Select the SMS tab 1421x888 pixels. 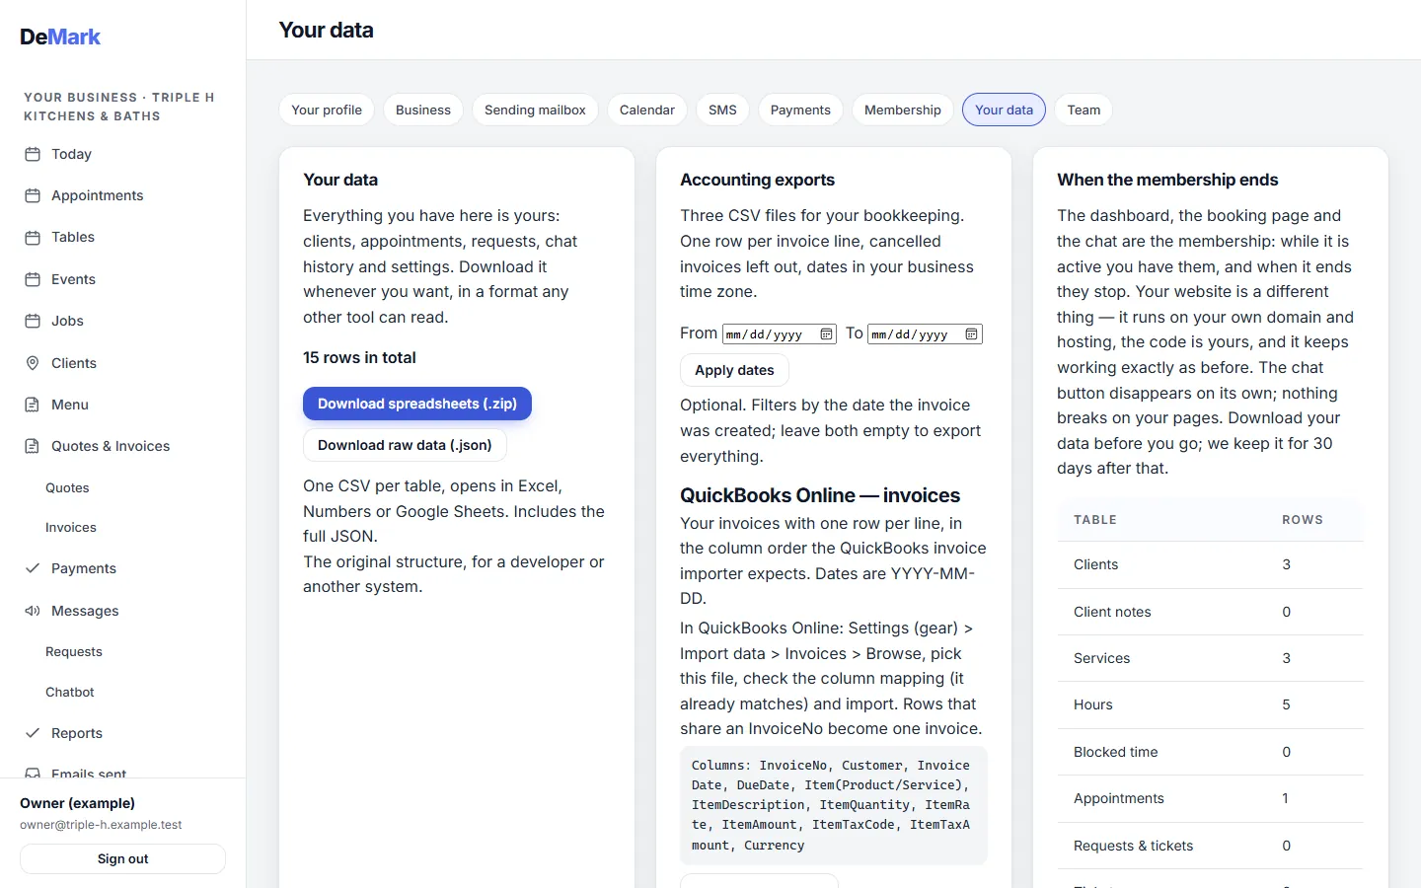(x=722, y=110)
